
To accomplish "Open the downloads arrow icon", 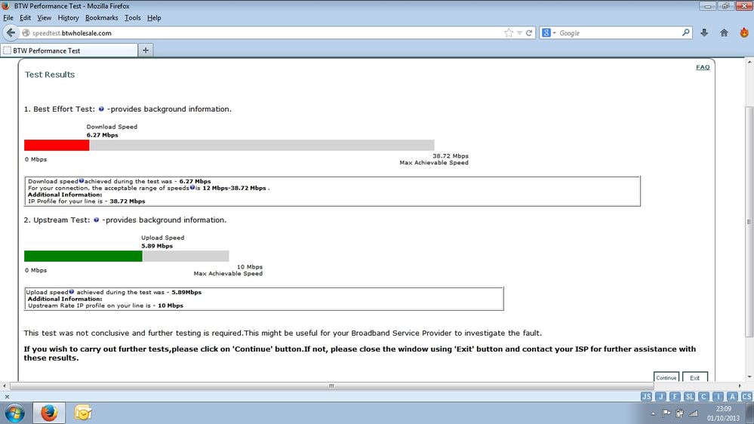I will click(704, 32).
